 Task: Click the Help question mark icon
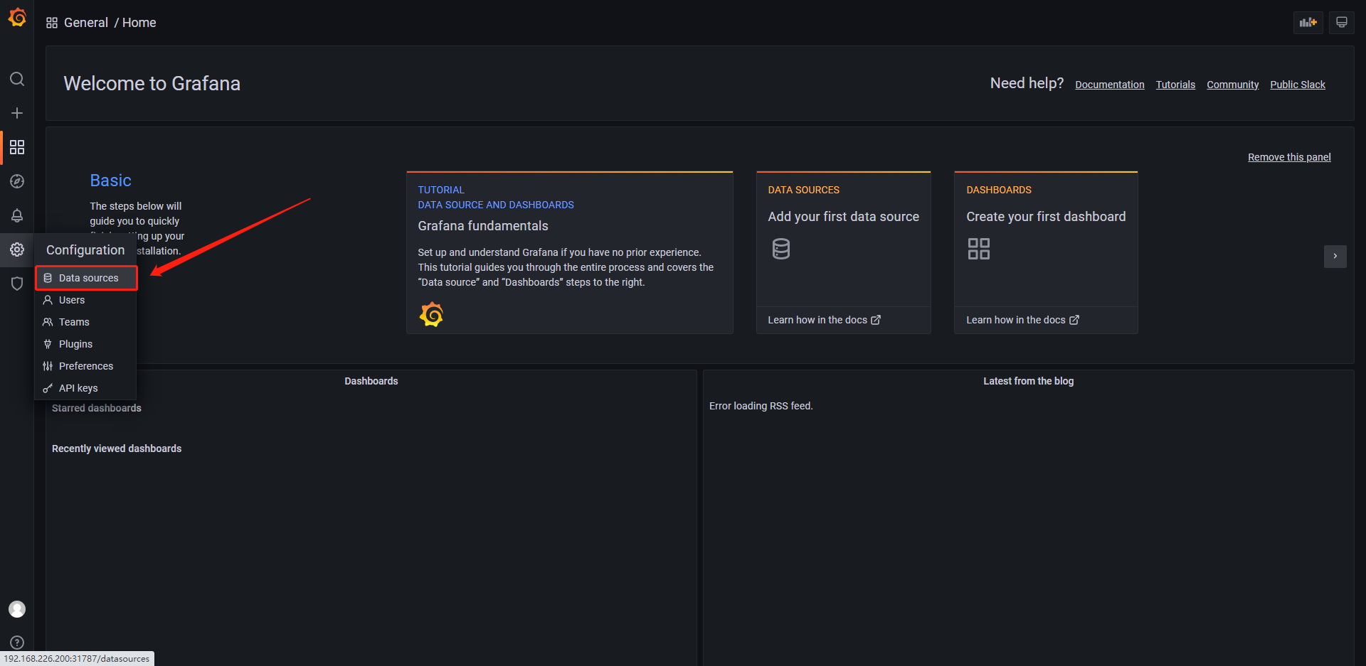pyautogui.click(x=17, y=642)
